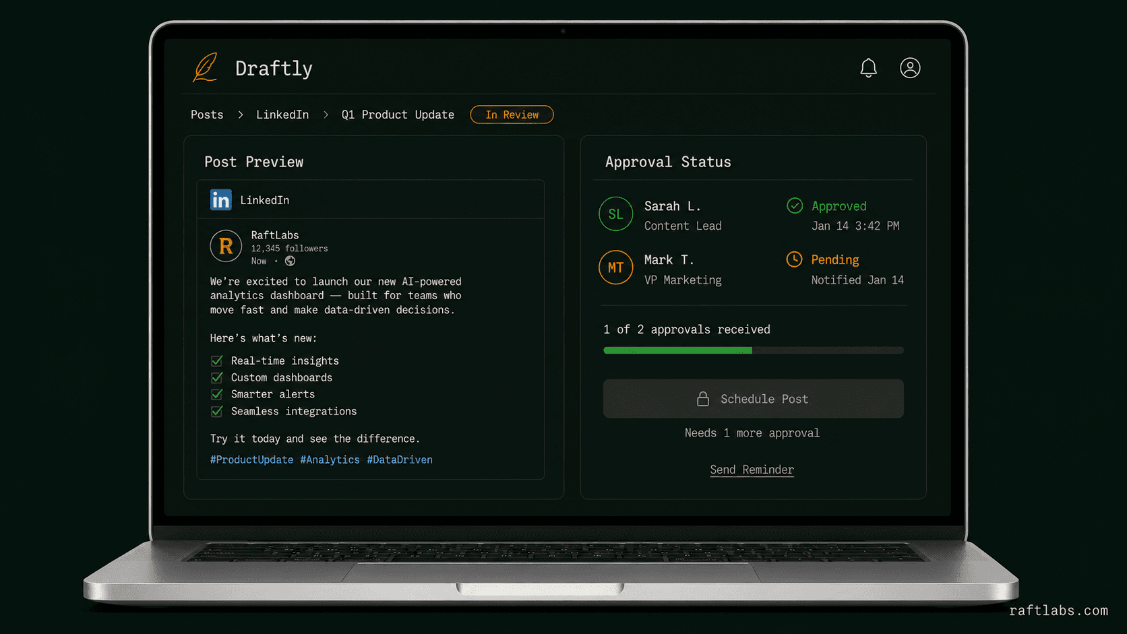This screenshot has height=634, width=1127.
Task: Click the 1 of 2 approvals received text
Action: 687,329
